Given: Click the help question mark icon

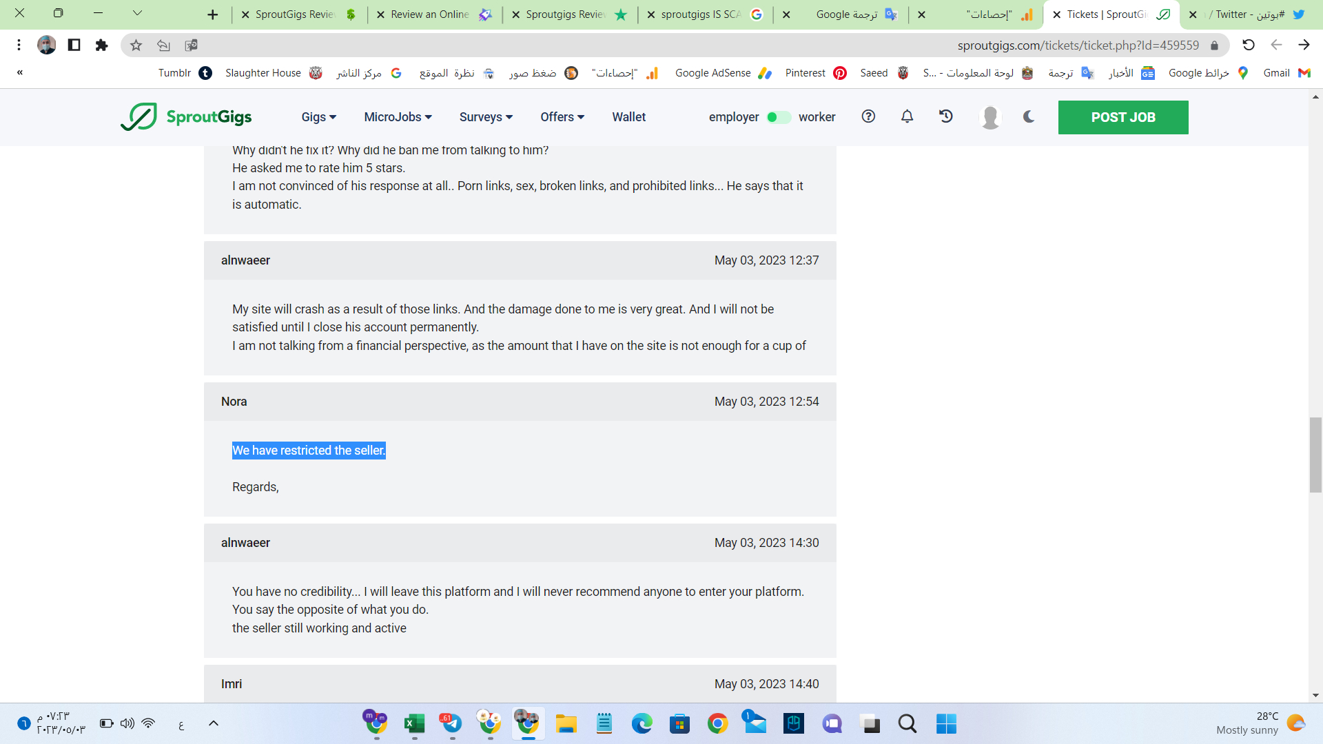Looking at the screenshot, I should click(x=868, y=116).
